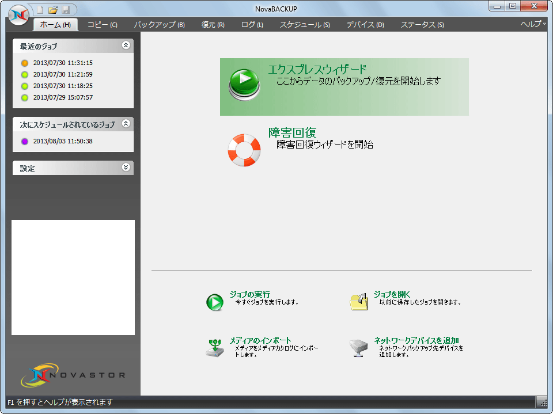
Task: Click the window resize grip in status bar
Action: tap(541, 402)
